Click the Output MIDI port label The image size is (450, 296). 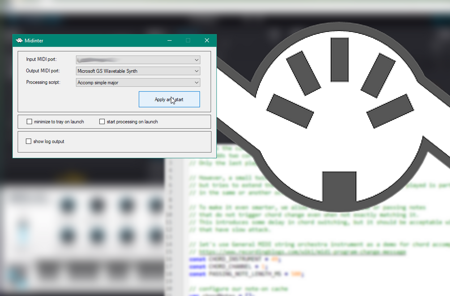pos(43,71)
